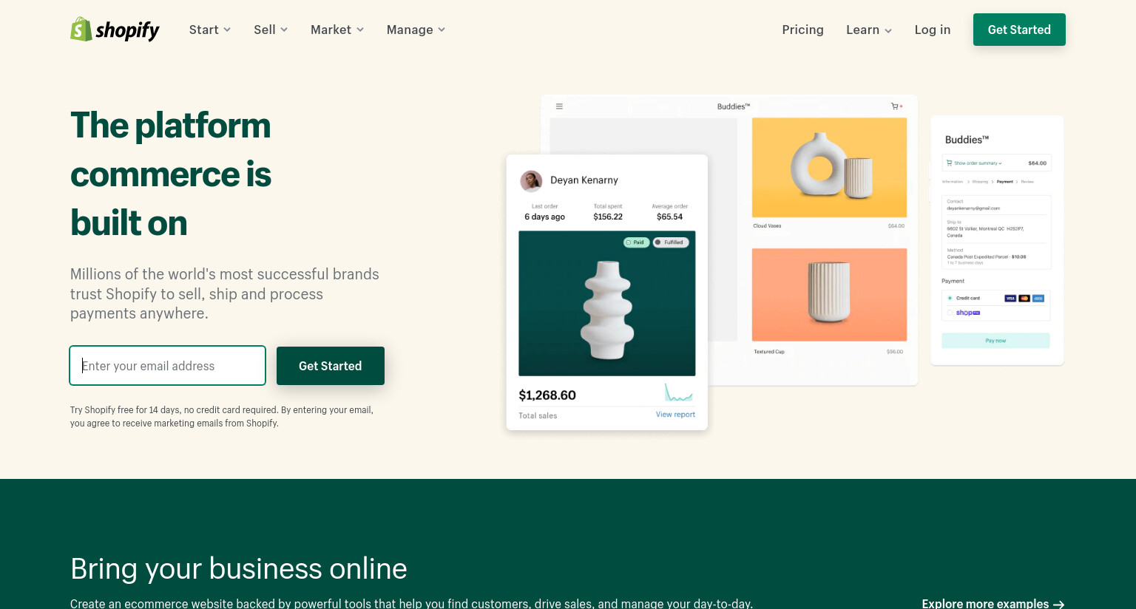
Task: Select the Shop Pay radio option
Action: (x=950, y=313)
